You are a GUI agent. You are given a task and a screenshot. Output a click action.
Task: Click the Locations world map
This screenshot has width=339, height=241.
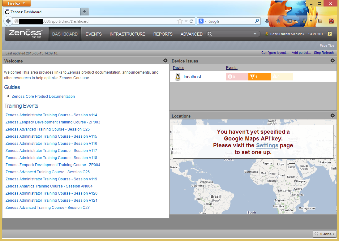click(x=253, y=167)
